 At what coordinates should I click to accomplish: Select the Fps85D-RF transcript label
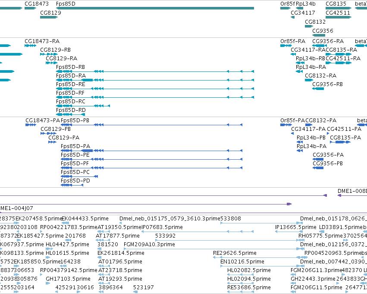coord(70,93)
